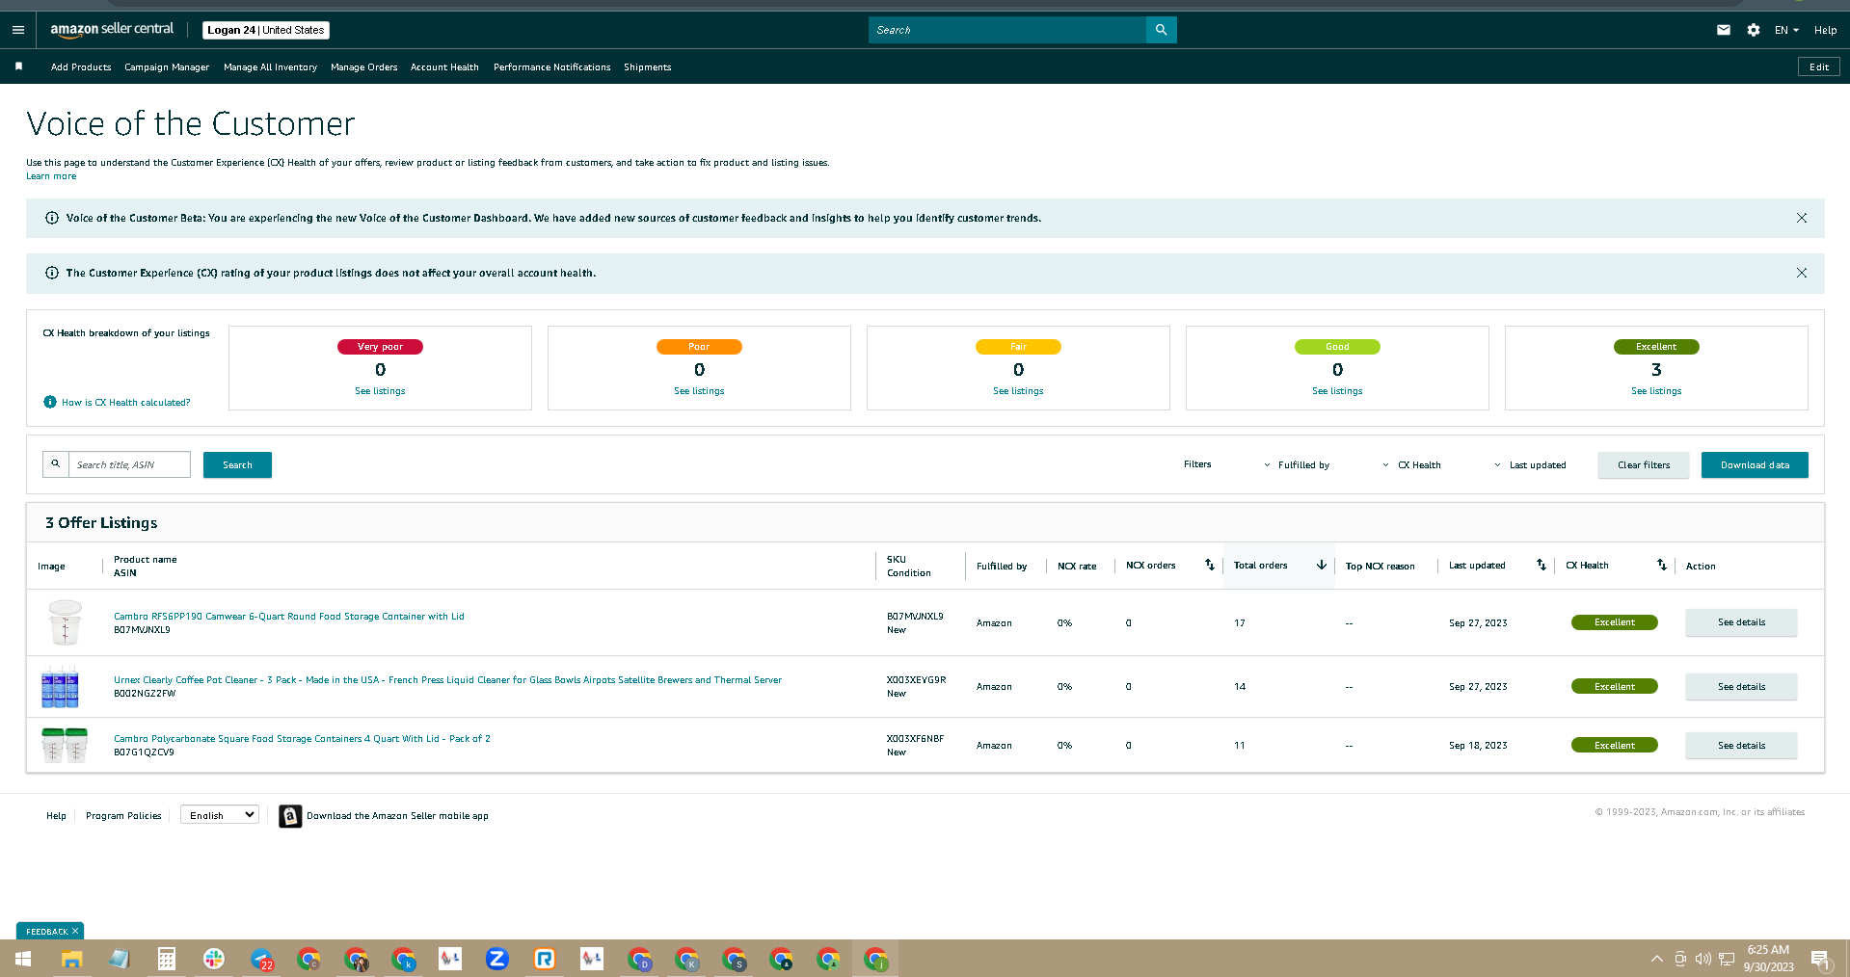
Task: Open the Learn more link
Action: 51,176
